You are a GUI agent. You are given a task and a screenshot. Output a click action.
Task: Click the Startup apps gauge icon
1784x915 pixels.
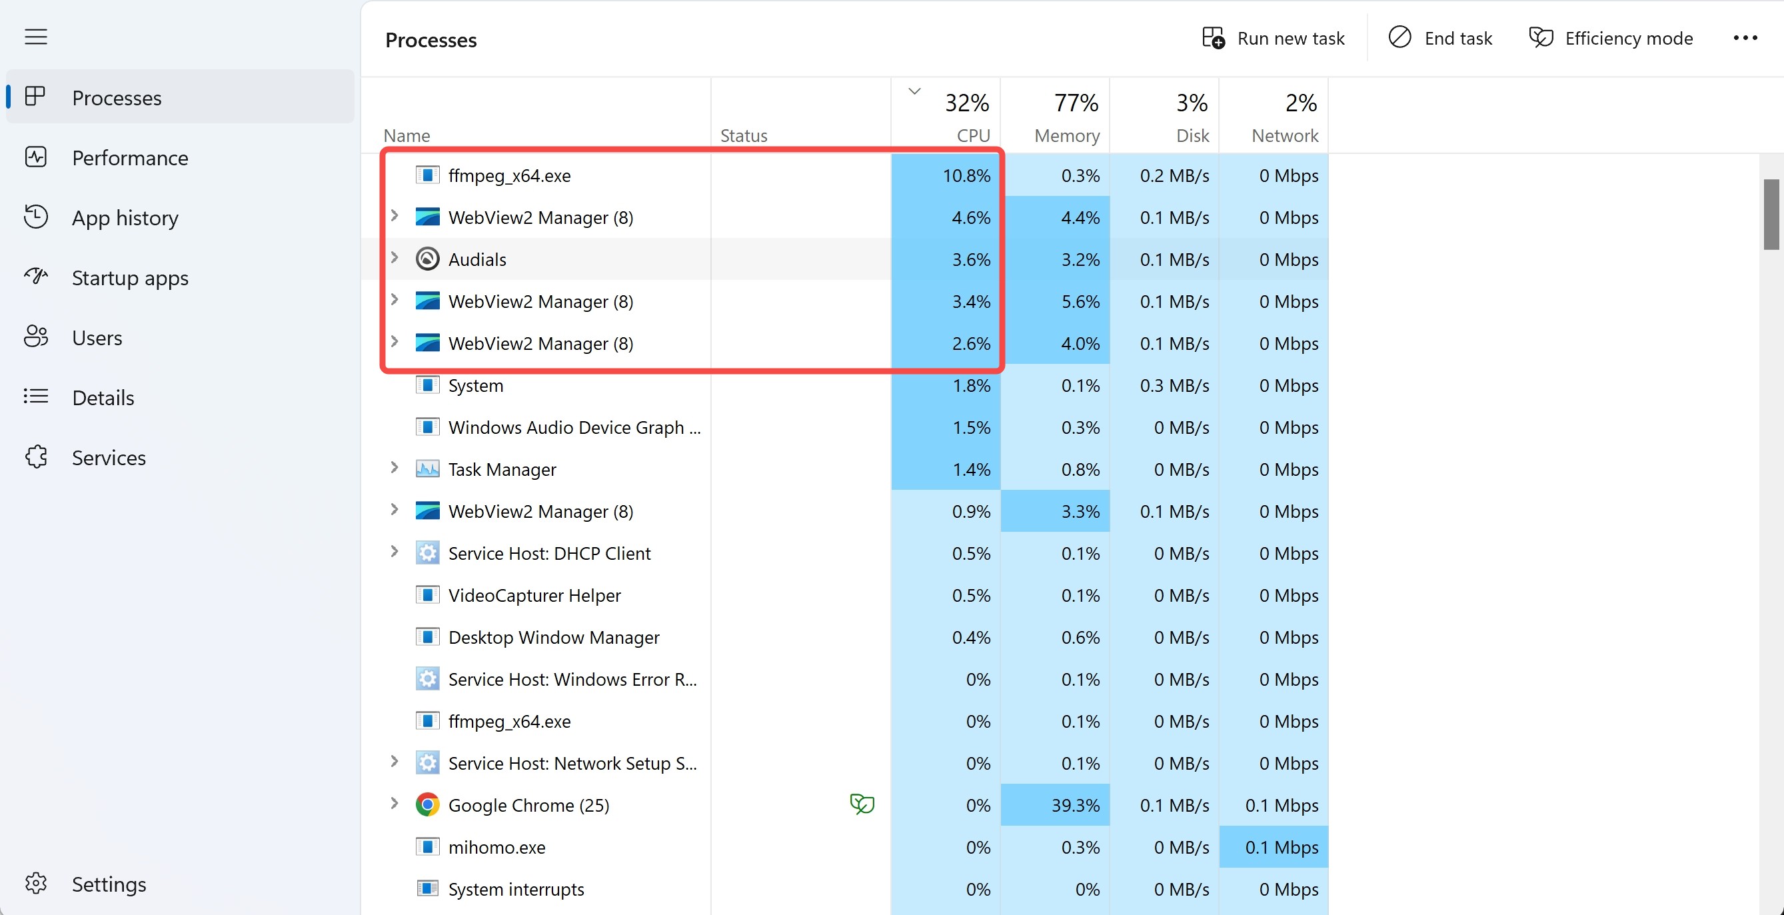click(x=35, y=277)
